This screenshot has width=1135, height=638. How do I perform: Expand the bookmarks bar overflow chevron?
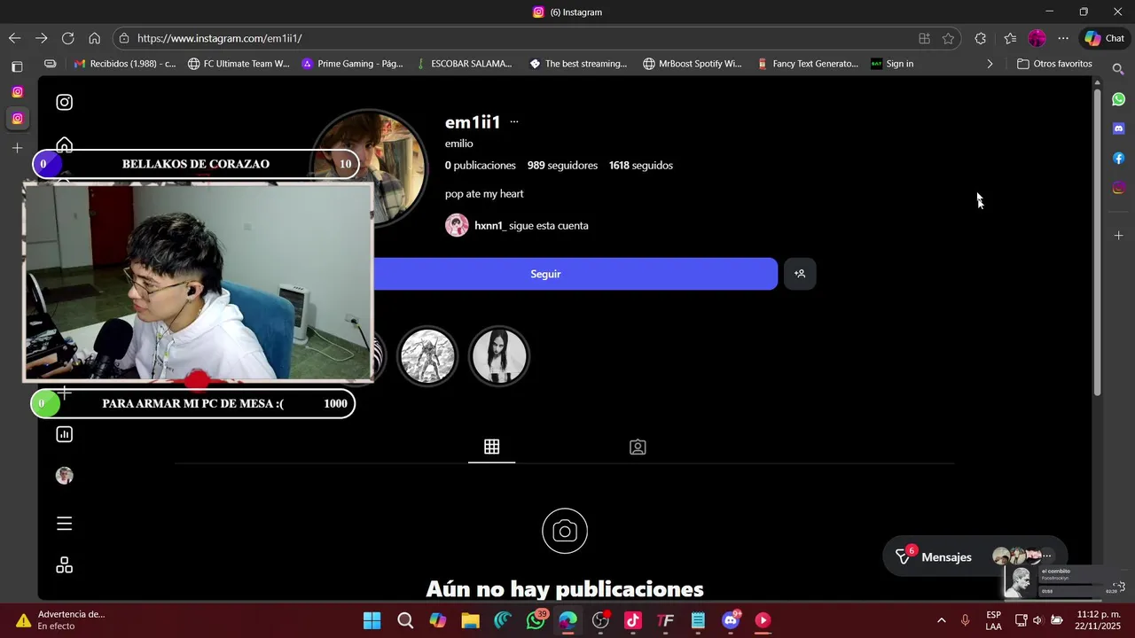(990, 64)
